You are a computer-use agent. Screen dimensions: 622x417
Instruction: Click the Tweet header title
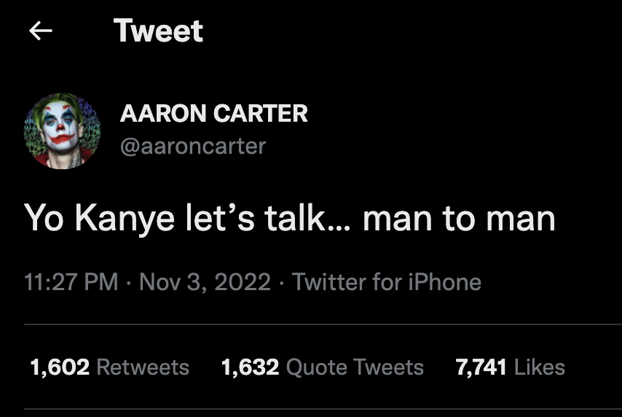tap(158, 31)
